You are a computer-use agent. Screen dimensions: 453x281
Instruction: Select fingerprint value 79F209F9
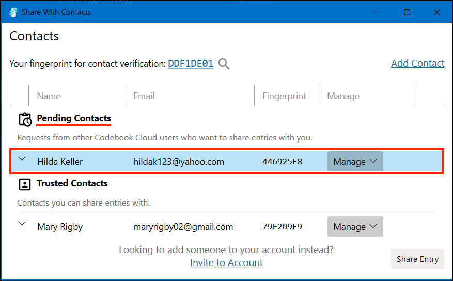(x=282, y=226)
